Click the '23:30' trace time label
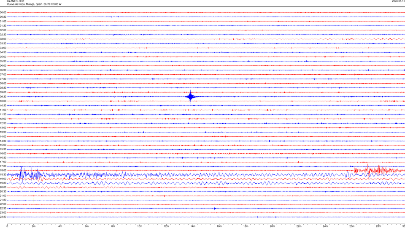Image resolution: width=405 pixels, height=228 pixels. [3, 217]
